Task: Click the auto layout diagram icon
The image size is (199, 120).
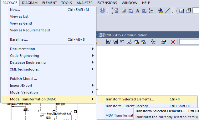Action: tap(153, 42)
